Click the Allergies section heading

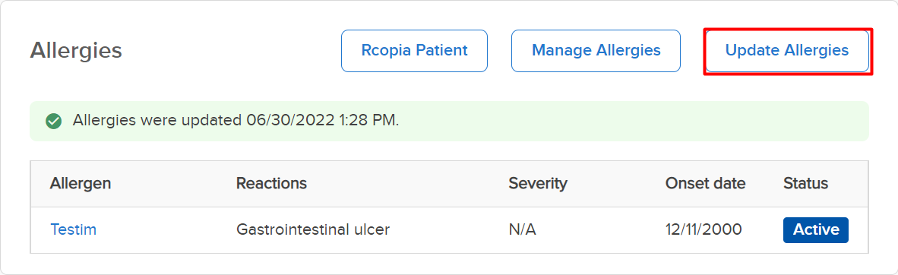click(76, 50)
